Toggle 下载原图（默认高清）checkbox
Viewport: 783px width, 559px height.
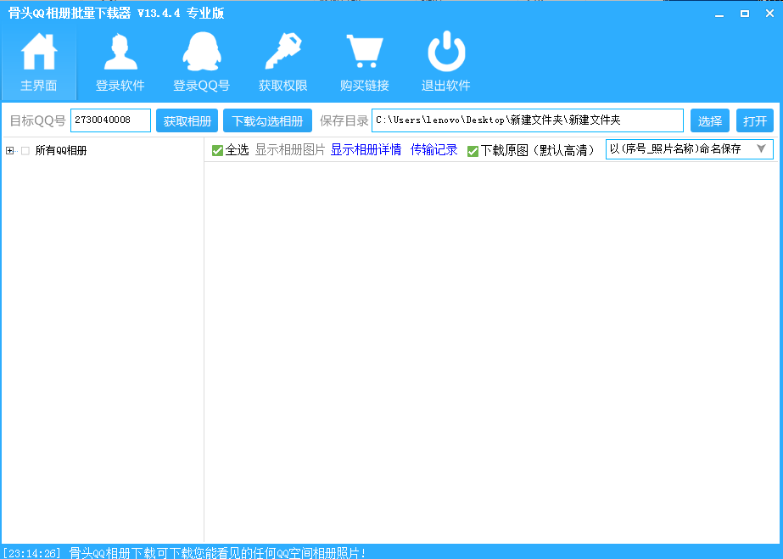click(x=473, y=151)
